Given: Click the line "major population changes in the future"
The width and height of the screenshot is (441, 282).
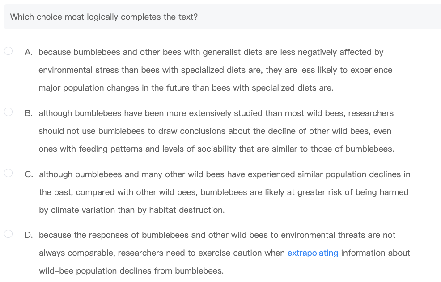Looking at the screenshot, I should (x=186, y=88).
